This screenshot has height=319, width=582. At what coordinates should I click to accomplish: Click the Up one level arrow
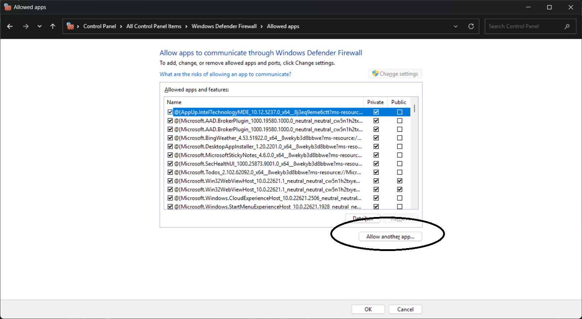(x=53, y=26)
